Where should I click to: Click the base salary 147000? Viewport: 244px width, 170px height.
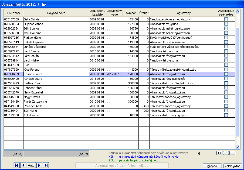tap(131, 24)
